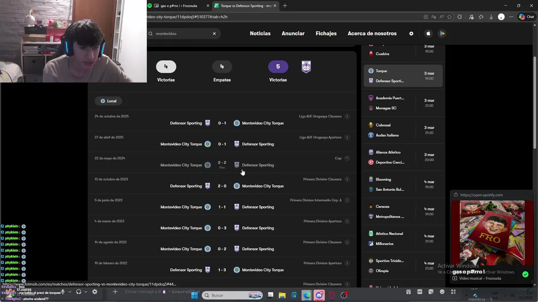Click league icon next to Liga AUF Uruguaya Clausura
This screenshot has height=302, width=538.
point(347,116)
